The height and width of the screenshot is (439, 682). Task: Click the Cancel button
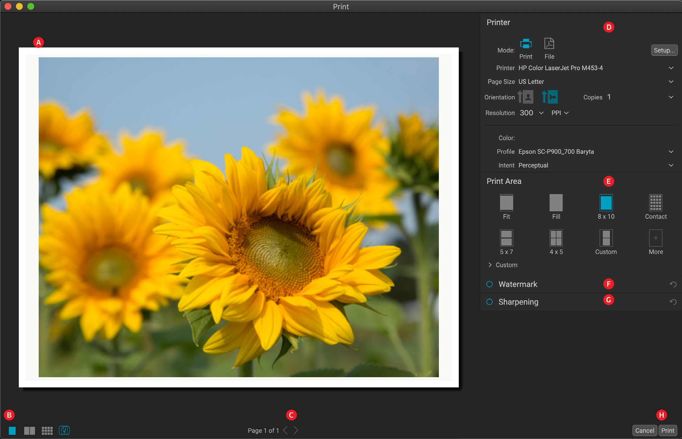(644, 430)
